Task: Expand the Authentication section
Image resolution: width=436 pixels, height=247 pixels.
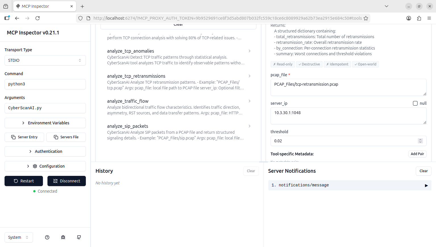Action: 45,151
